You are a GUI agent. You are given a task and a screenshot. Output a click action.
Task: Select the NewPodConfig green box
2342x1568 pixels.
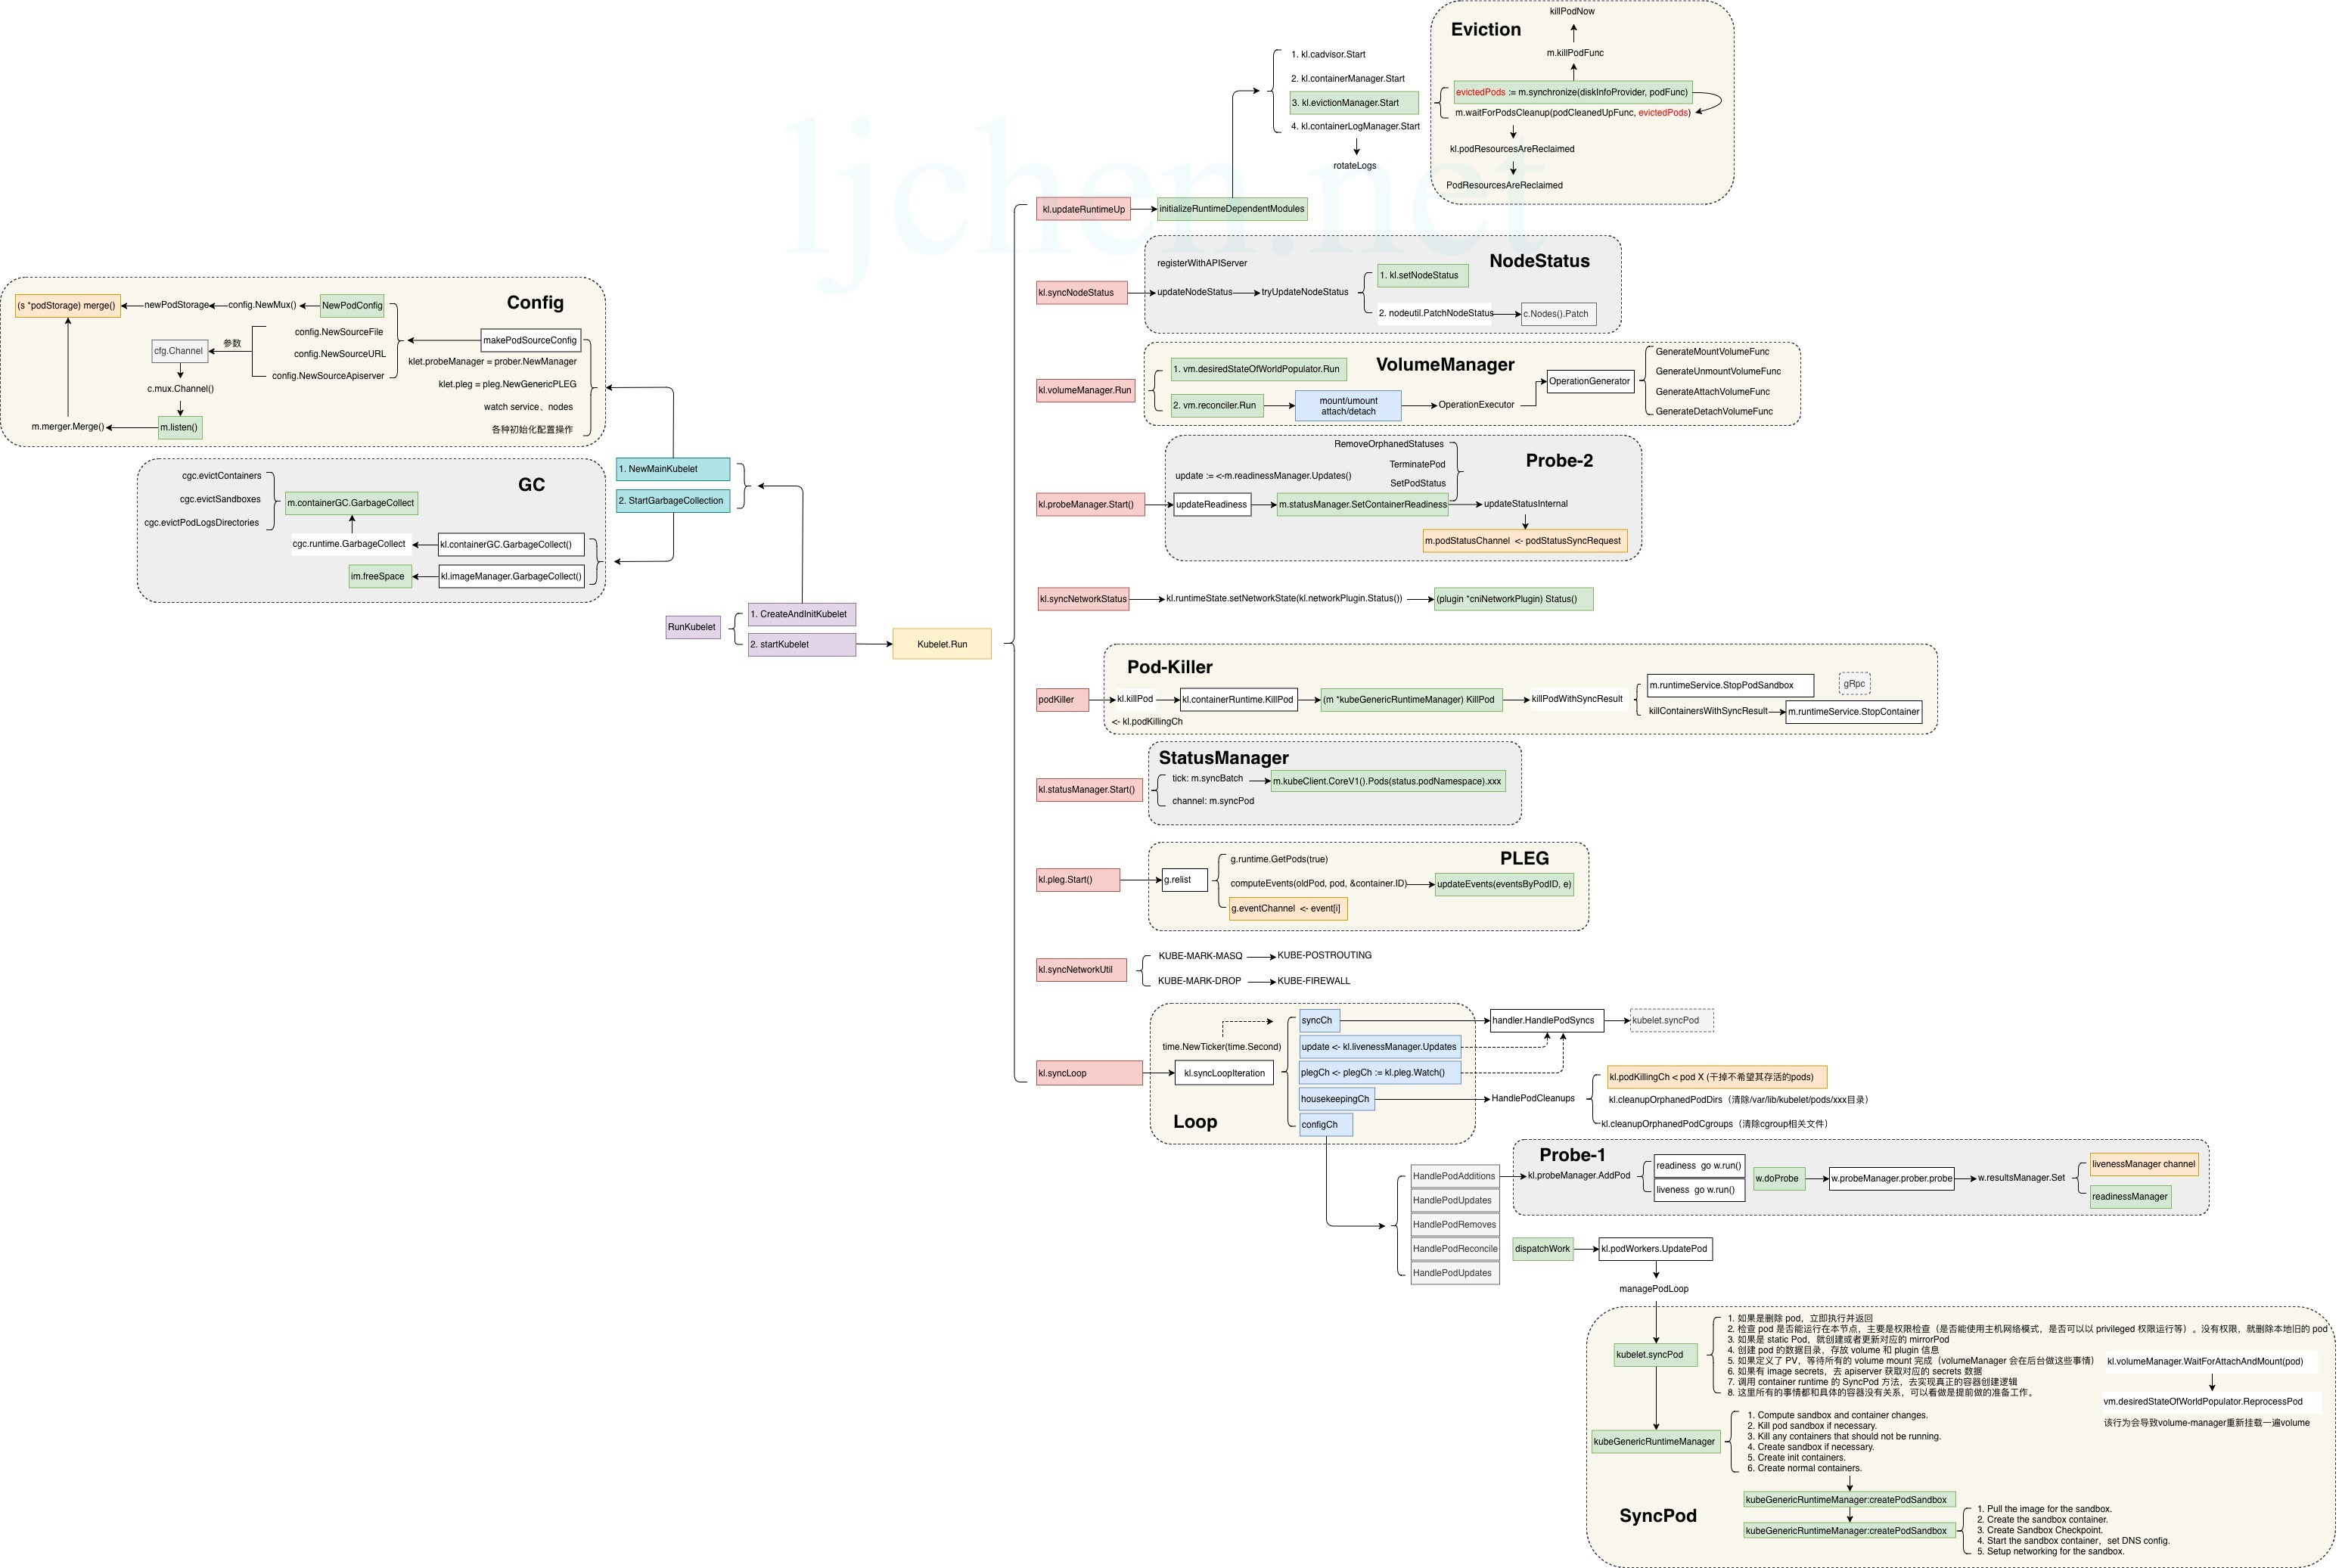[352, 306]
